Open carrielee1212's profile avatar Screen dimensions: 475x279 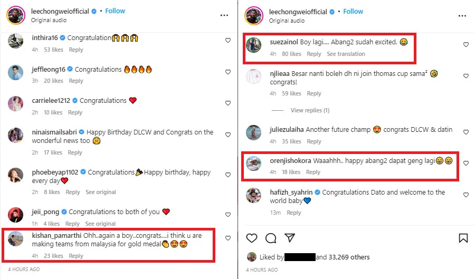tap(15, 103)
